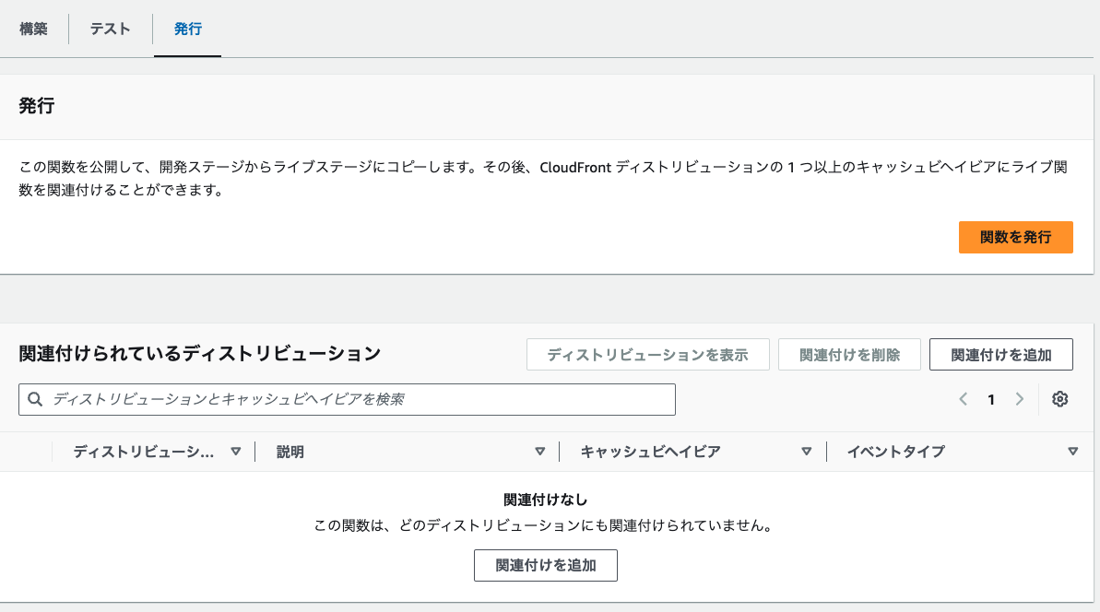Focus the distribution and cache behavior search field
Screen dimensions: 1100x612
348,400
